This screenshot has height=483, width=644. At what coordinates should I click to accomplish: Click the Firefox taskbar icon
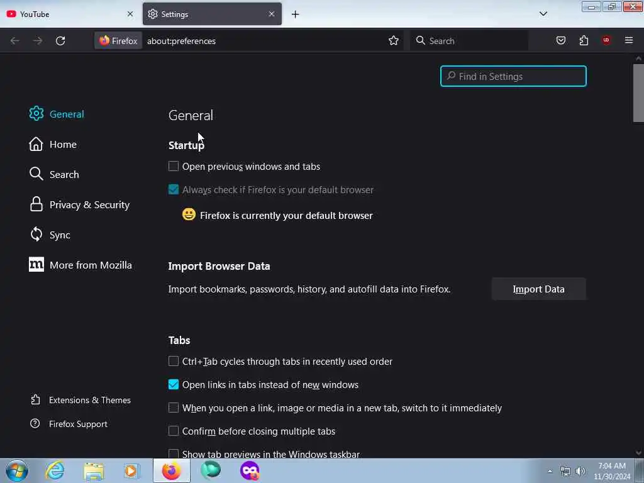(x=172, y=470)
